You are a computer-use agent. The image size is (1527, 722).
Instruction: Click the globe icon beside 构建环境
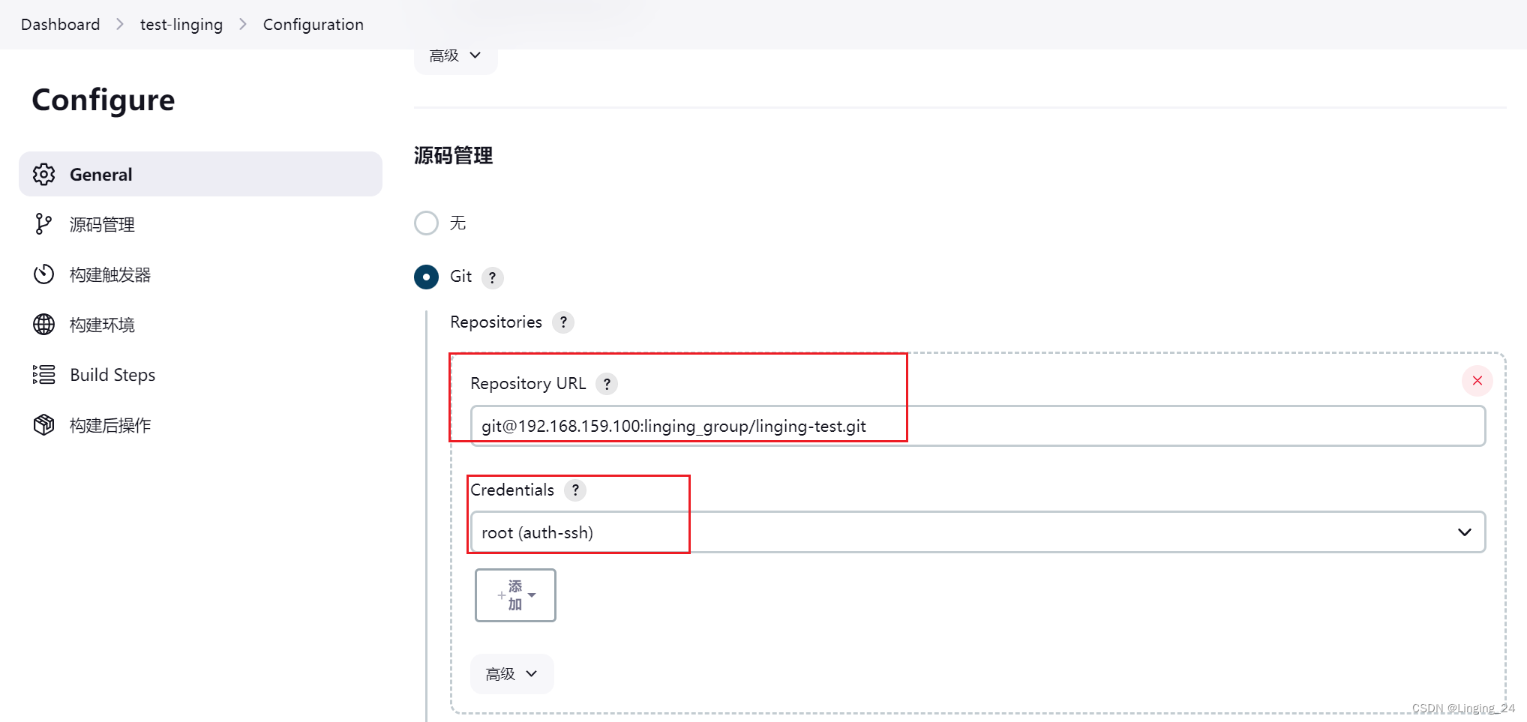click(44, 325)
